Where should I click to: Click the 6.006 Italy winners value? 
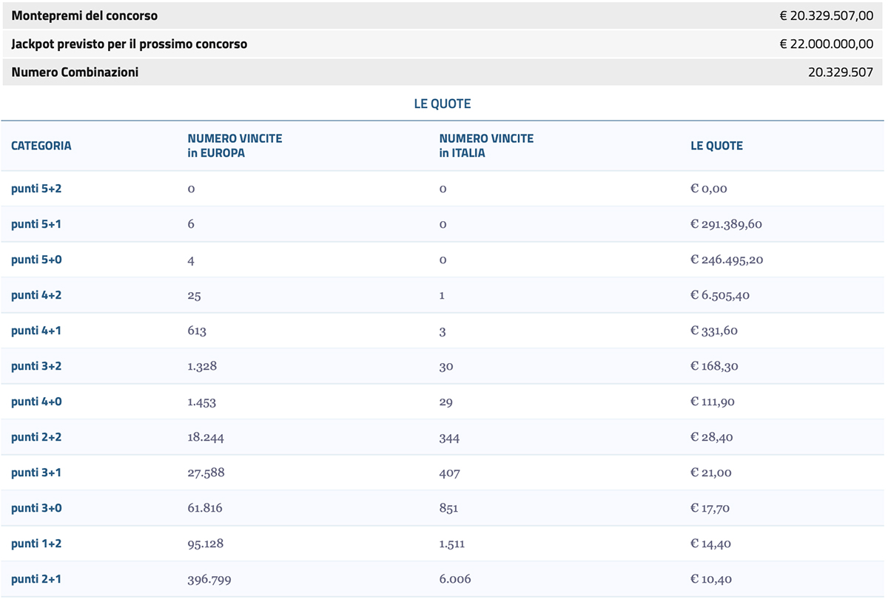click(455, 579)
